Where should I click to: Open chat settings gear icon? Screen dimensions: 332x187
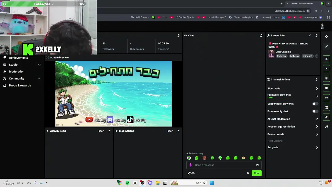click(248, 173)
